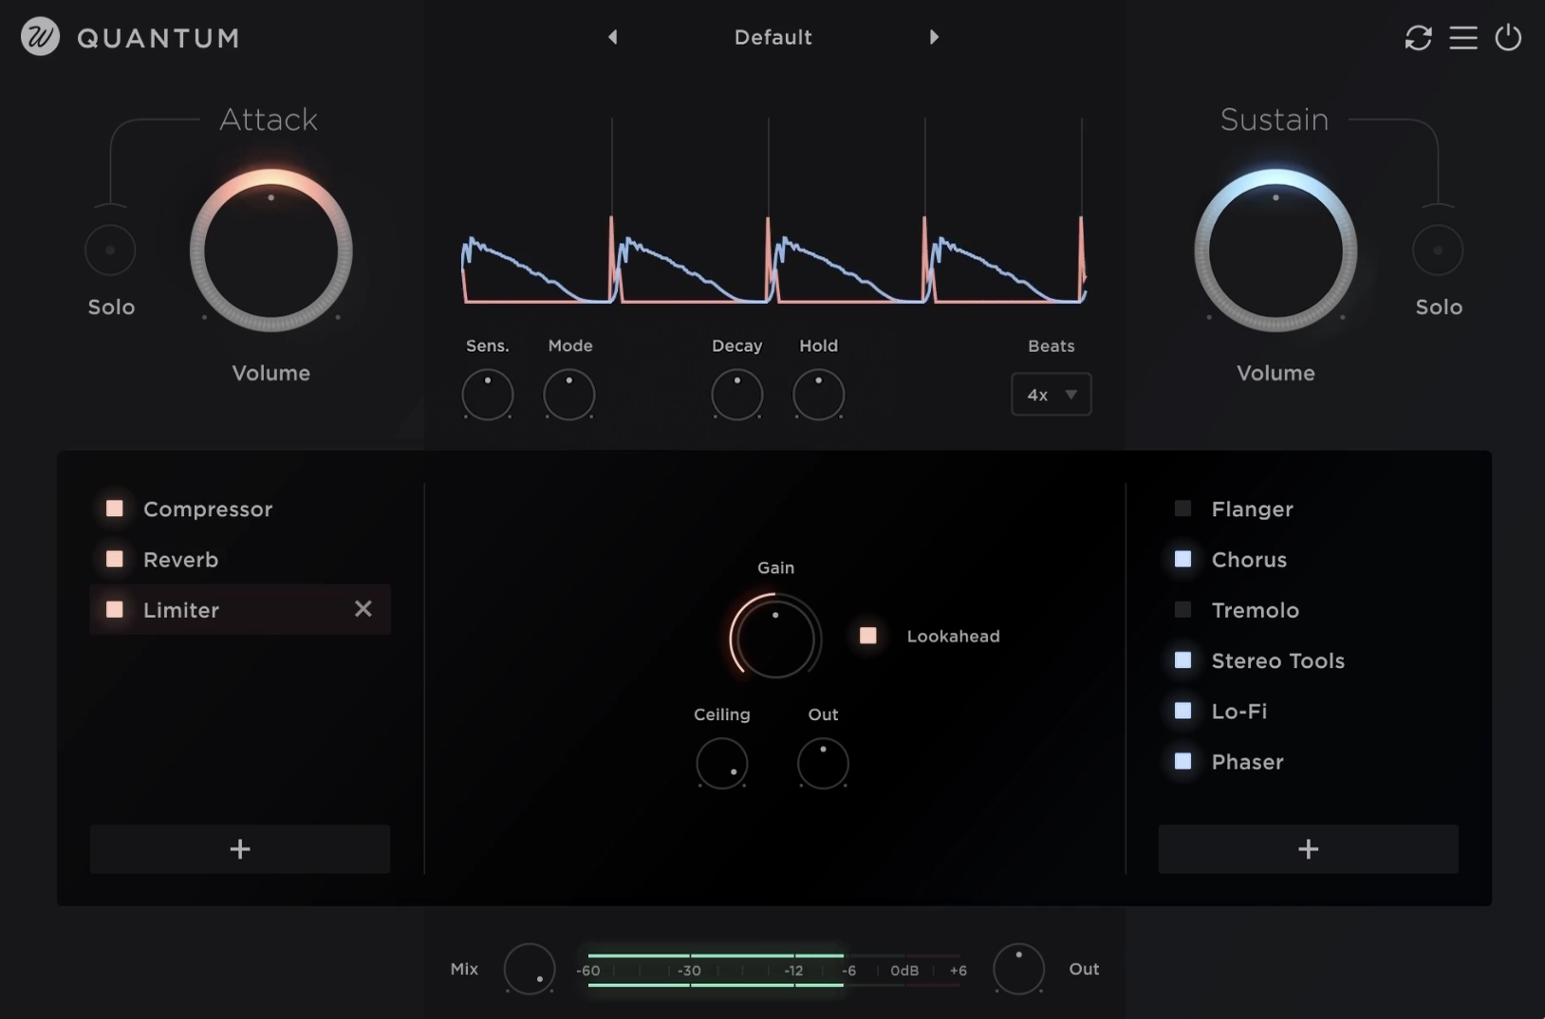Screen dimensions: 1545x1019
Task: Click the Sustain Volume knob
Action: click(x=1275, y=250)
